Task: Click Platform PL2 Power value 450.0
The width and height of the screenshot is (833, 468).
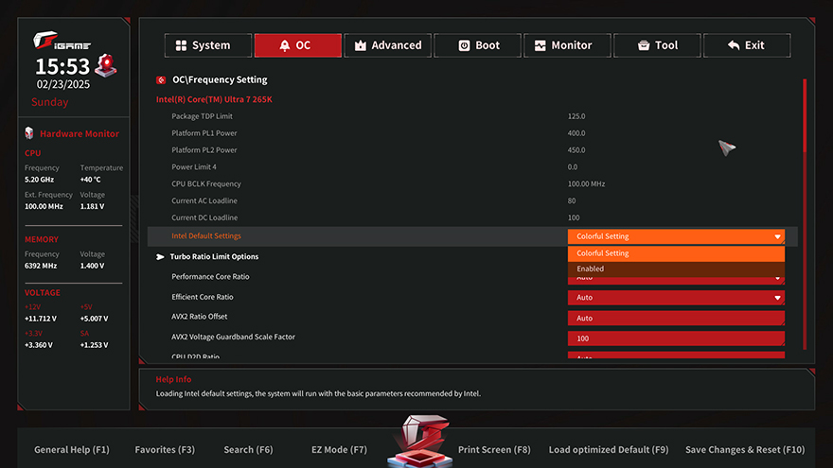Action: coord(576,150)
